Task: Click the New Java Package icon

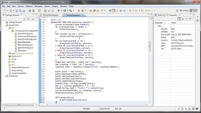Action: pos(79,11)
